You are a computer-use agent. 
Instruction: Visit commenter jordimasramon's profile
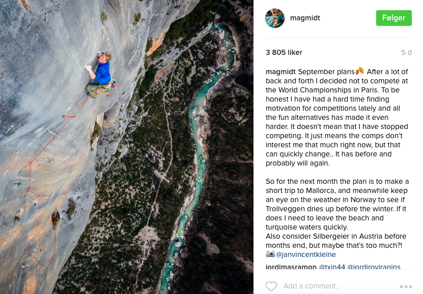coord(291,267)
